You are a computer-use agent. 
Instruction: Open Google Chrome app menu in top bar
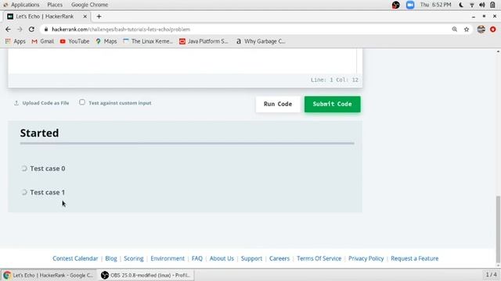pyautogui.click(x=89, y=5)
